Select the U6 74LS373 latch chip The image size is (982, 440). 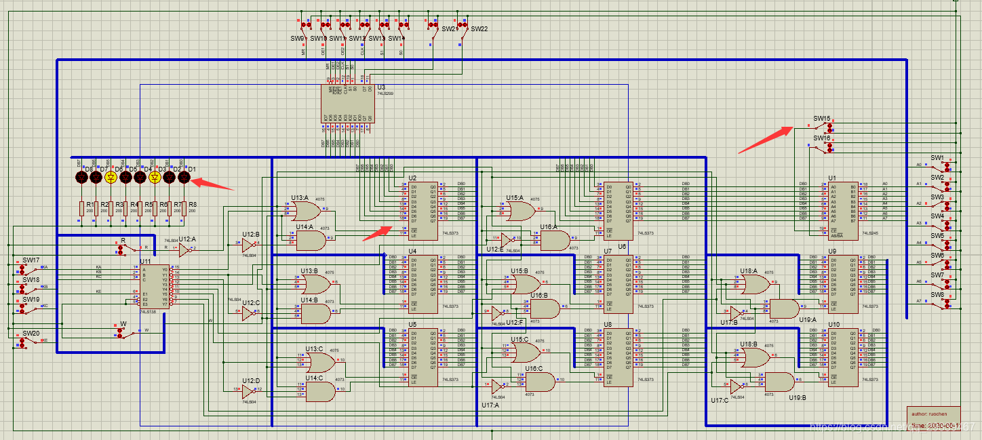tap(618, 209)
